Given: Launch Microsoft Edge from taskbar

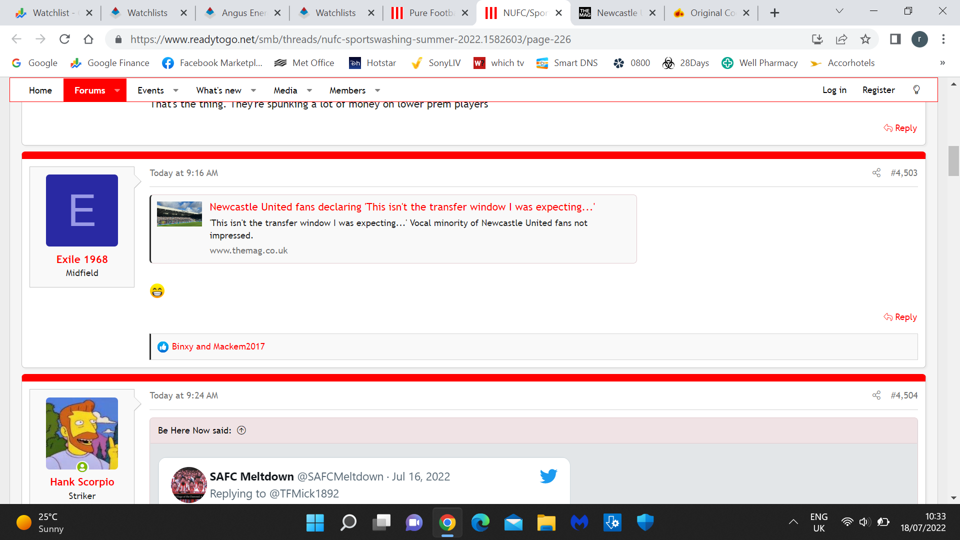Looking at the screenshot, I should [480, 523].
